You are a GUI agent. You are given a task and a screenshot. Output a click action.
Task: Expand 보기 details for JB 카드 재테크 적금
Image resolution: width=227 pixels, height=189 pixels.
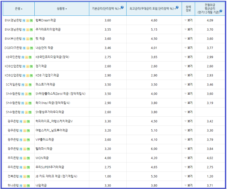click(188, 176)
